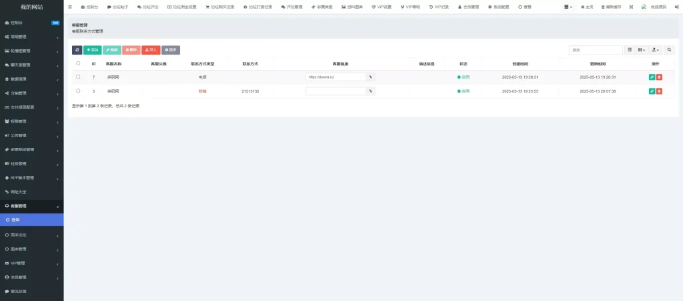Select highlighted 查看 sidebar submenu item
This screenshot has height=301, width=683.
click(x=32, y=220)
